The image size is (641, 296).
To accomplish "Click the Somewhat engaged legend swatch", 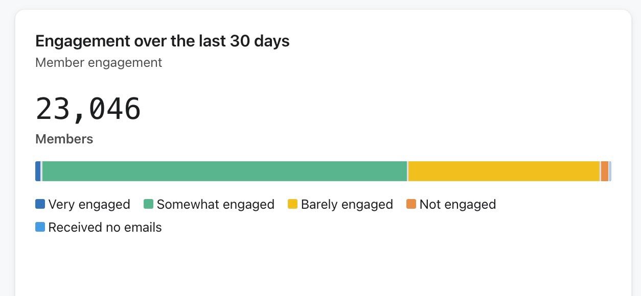I will point(148,204).
